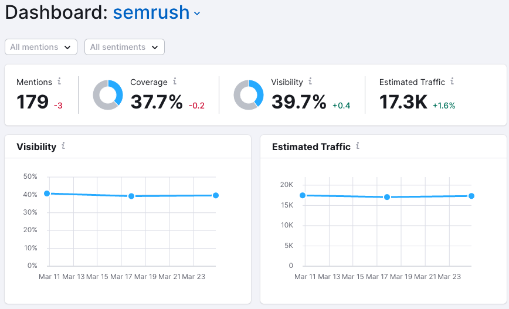Select the Mar 18 point on Visibility chart
Image resolution: width=509 pixels, height=309 pixels.
pos(131,196)
